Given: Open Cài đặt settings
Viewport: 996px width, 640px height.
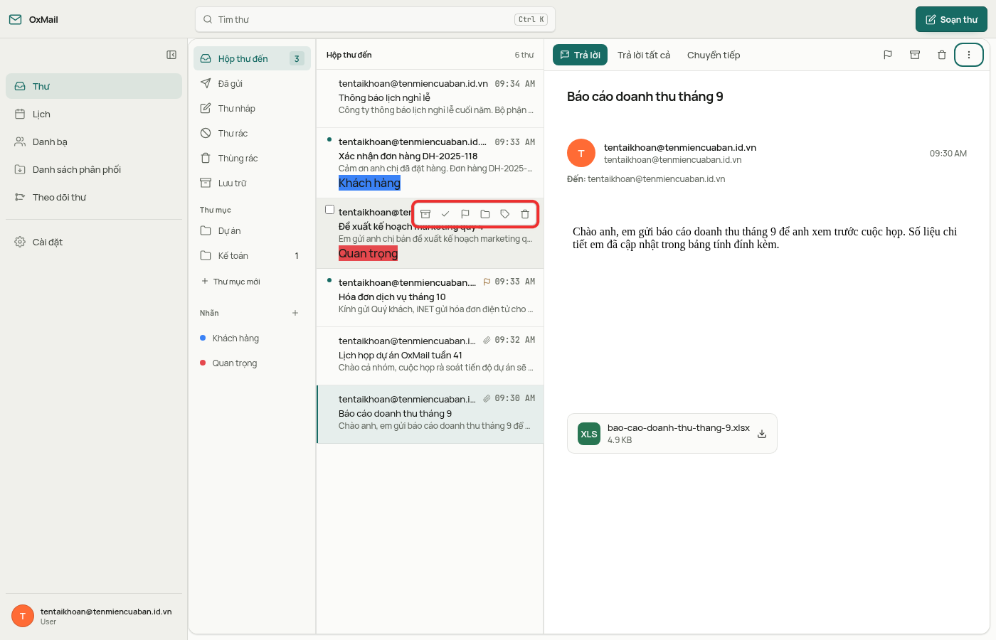Looking at the screenshot, I should coord(94,242).
